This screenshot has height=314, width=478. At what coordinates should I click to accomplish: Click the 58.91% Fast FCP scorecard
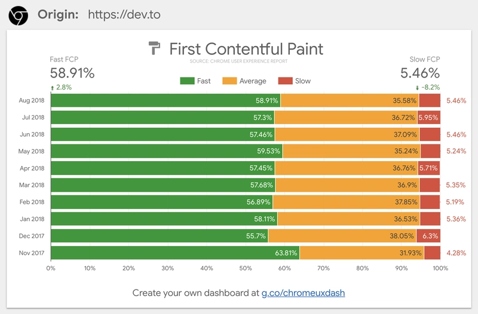pos(72,73)
